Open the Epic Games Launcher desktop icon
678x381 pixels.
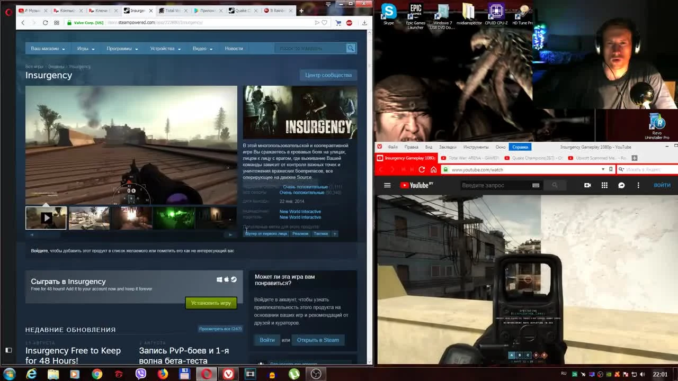pos(416,16)
